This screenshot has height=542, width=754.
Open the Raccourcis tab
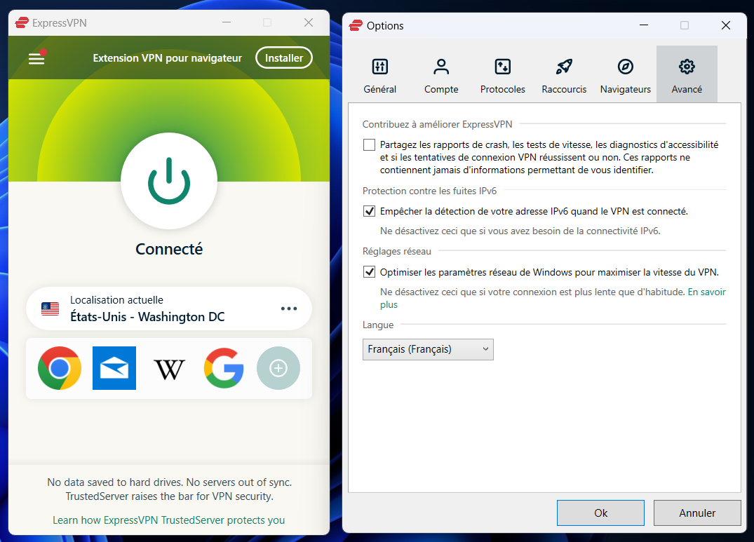(x=564, y=76)
